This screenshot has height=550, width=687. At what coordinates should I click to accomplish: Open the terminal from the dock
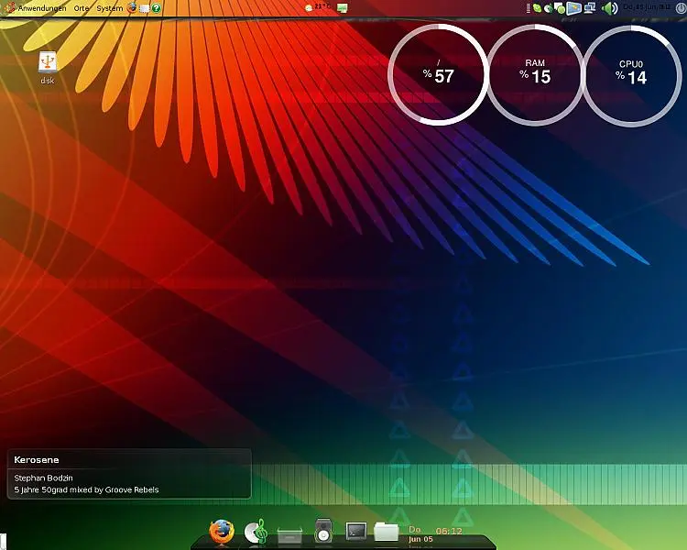coord(356,531)
